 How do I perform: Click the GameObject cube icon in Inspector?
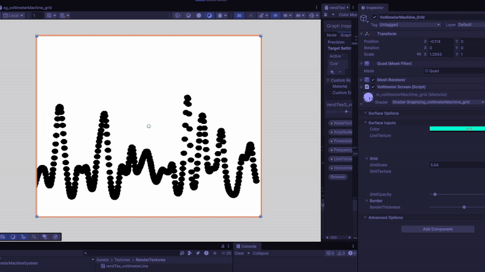pos(364,19)
